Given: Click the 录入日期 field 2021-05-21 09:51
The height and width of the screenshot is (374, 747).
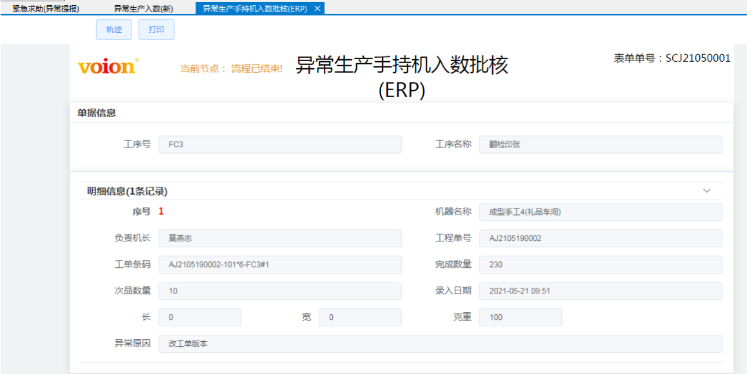Looking at the screenshot, I should point(601,291).
